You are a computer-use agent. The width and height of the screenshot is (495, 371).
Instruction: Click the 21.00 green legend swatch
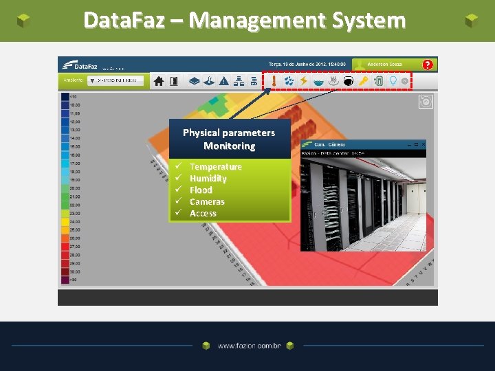[x=65, y=197]
